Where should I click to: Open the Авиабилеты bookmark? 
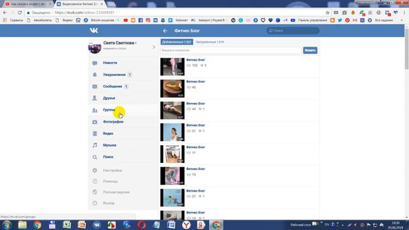click(x=39, y=20)
